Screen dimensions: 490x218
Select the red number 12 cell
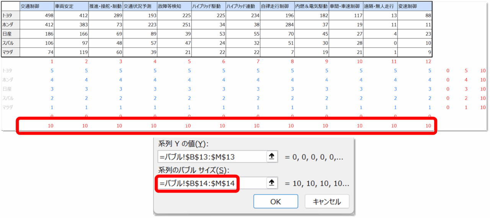(x=428, y=61)
